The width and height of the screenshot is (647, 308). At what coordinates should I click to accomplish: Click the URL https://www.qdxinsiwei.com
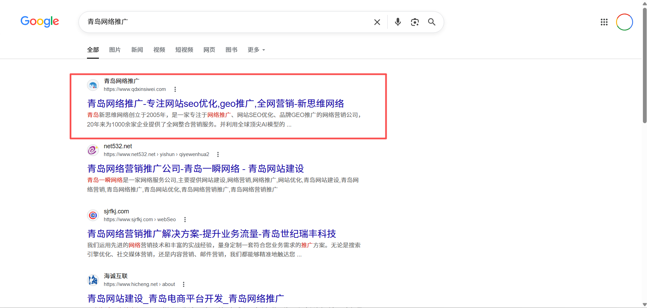coord(135,89)
